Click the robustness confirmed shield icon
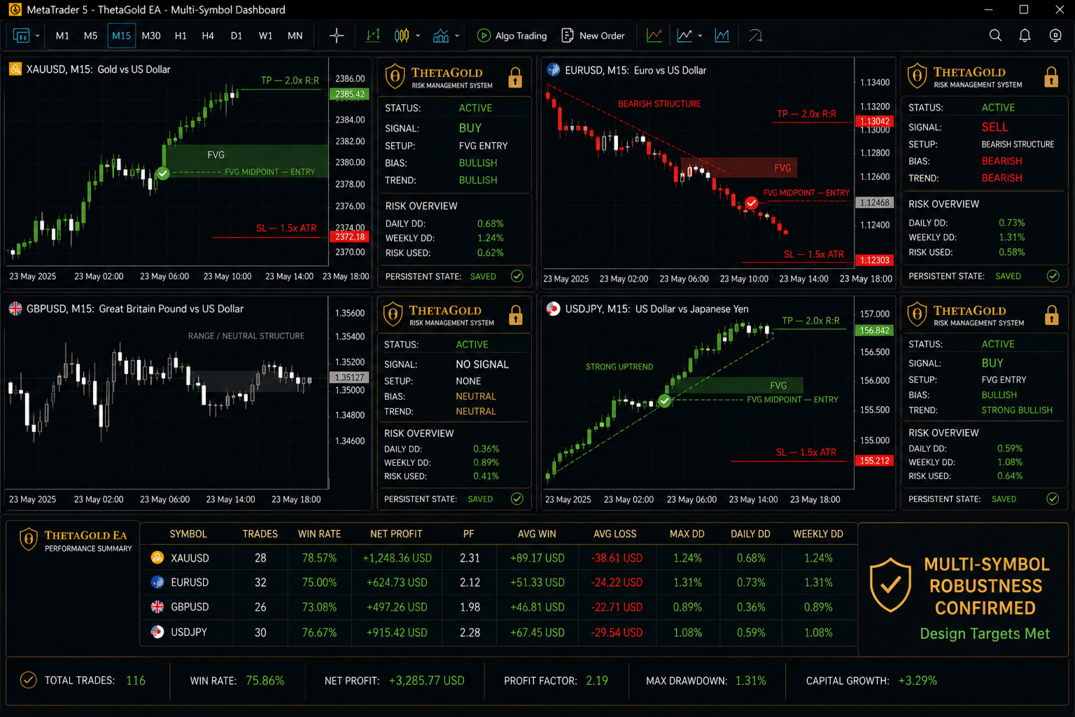This screenshot has width=1075, height=717. click(x=890, y=585)
